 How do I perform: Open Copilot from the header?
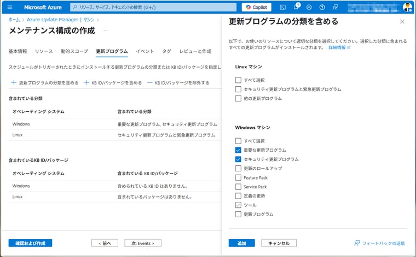coord(256,8)
